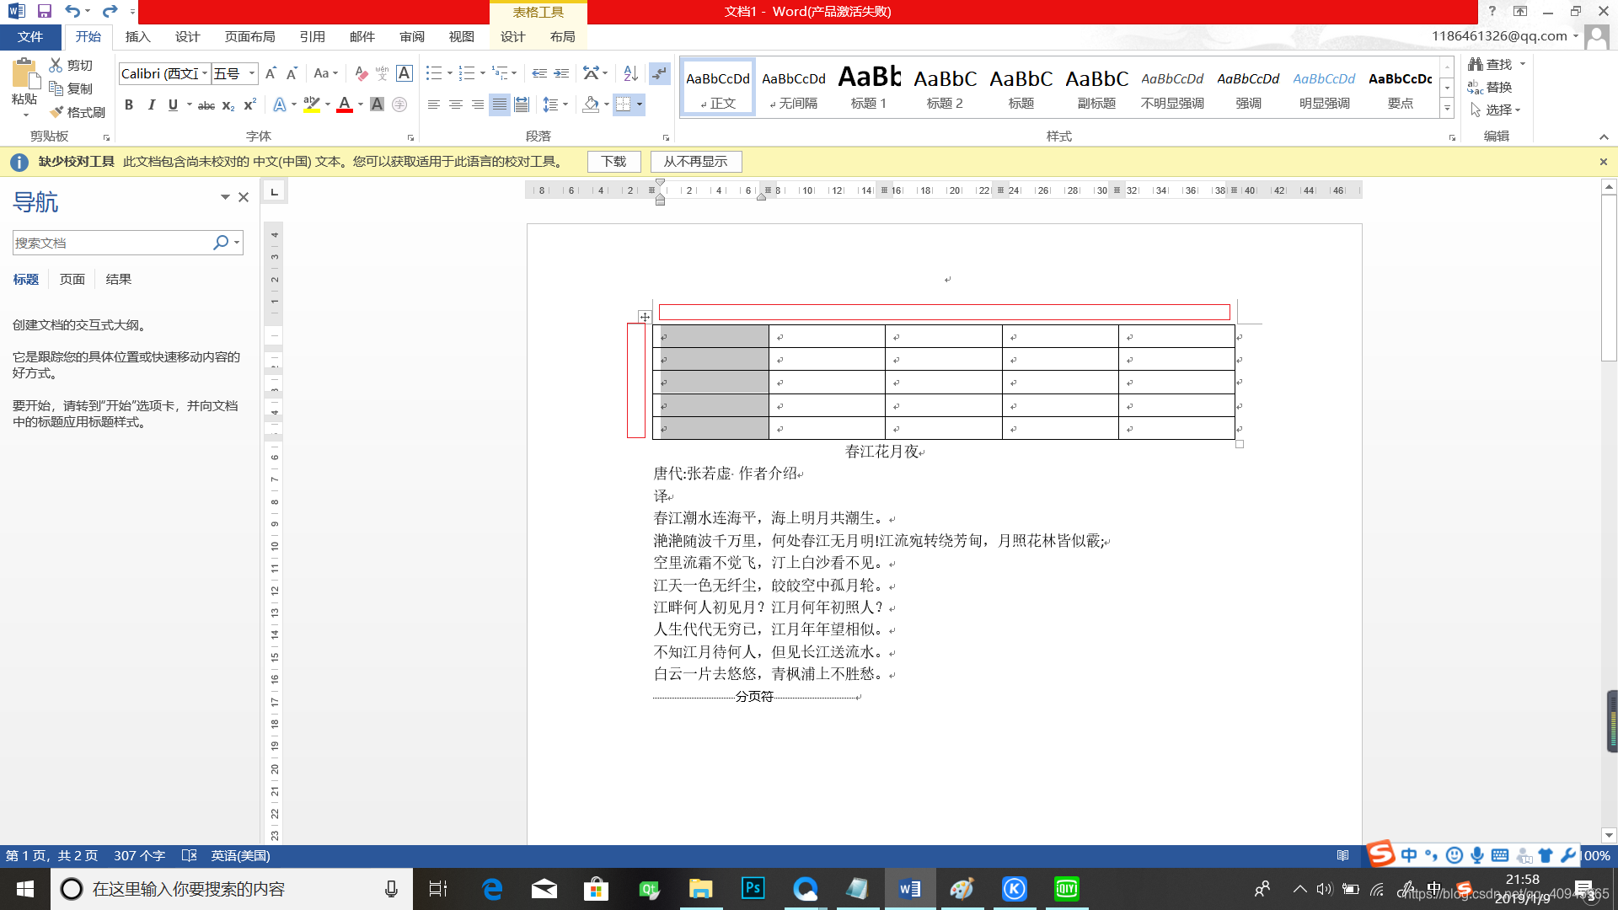Switch to the Page Layout tab
The height and width of the screenshot is (910, 1618).
click(x=249, y=37)
